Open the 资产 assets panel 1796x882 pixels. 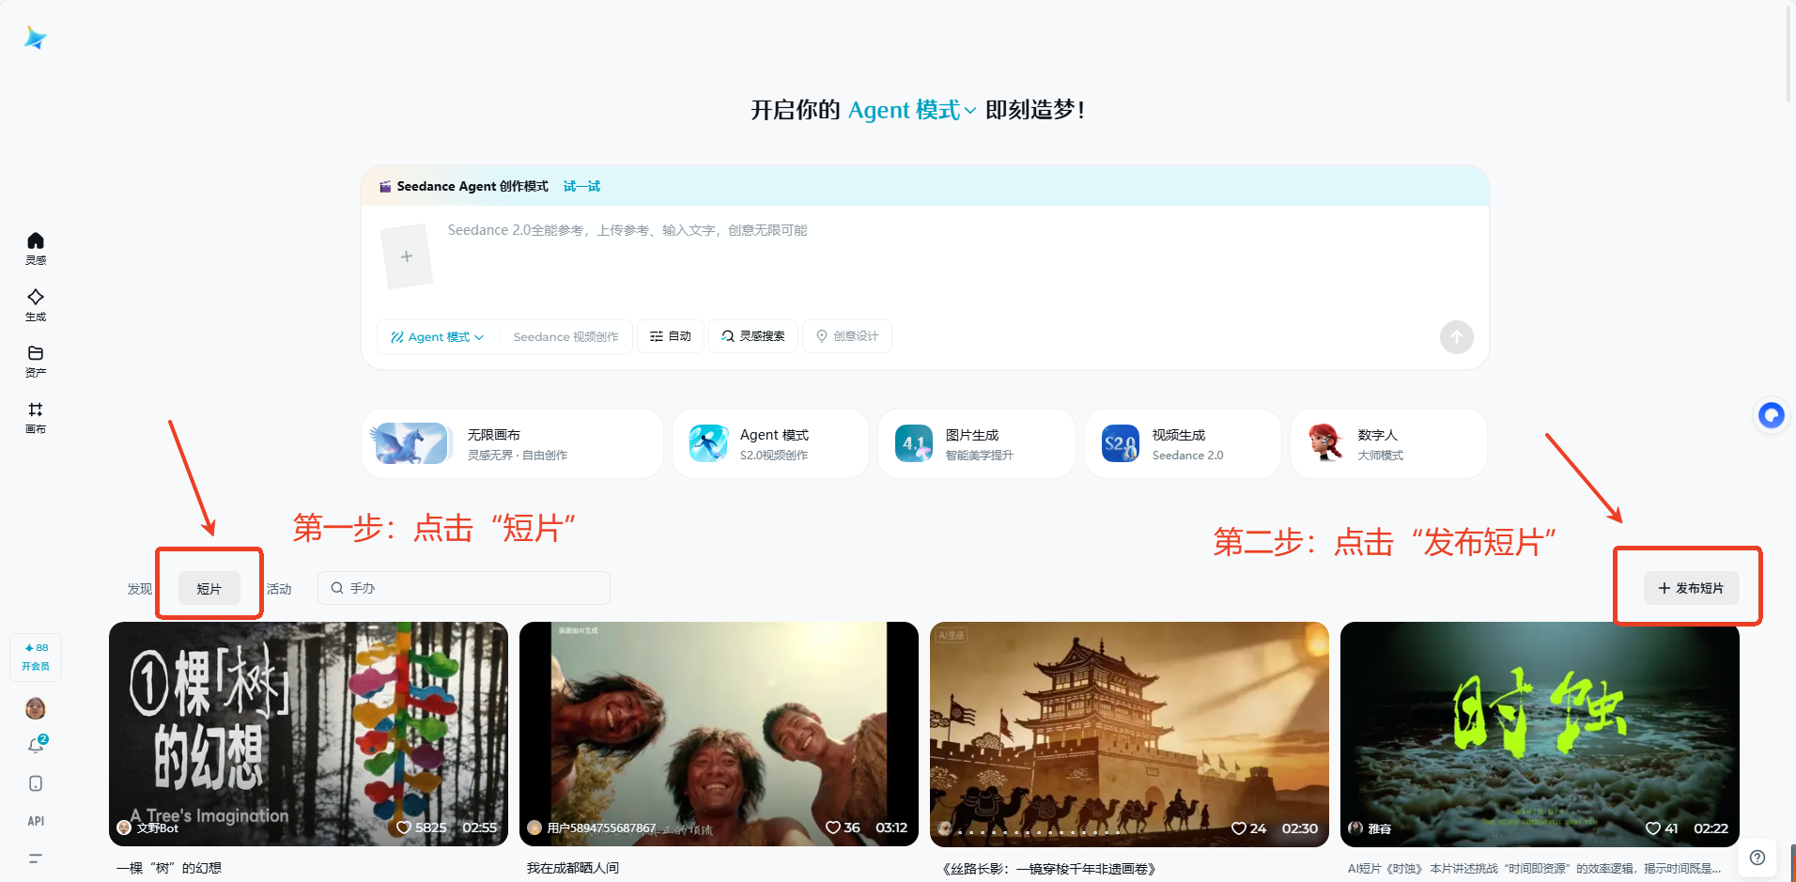[x=35, y=361]
